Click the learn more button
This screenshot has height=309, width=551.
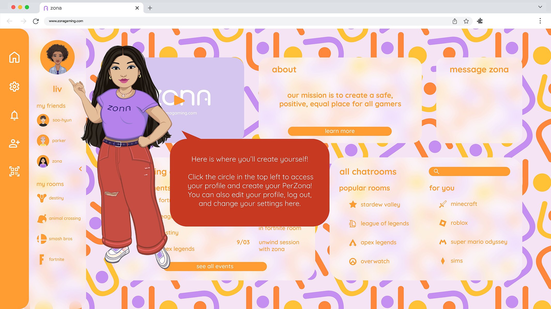click(340, 131)
